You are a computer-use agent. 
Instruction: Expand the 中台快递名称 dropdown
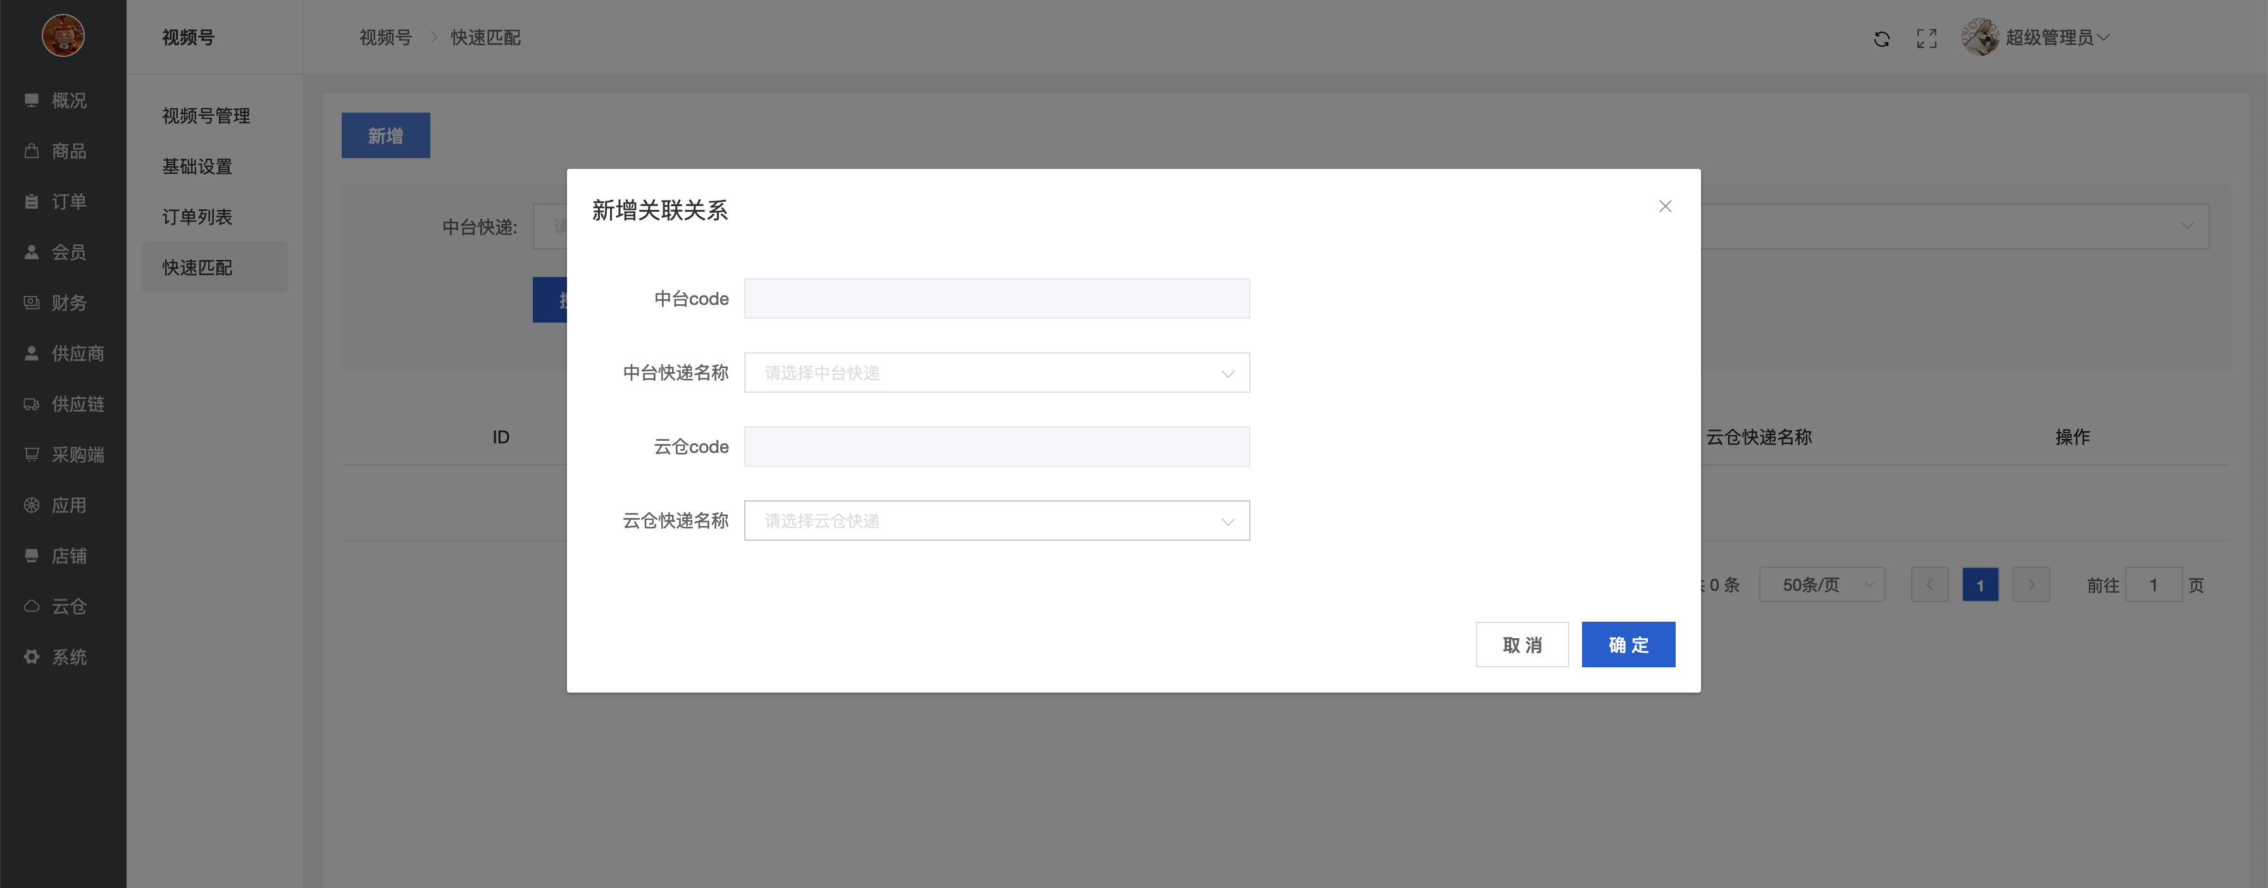tap(996, 373)
